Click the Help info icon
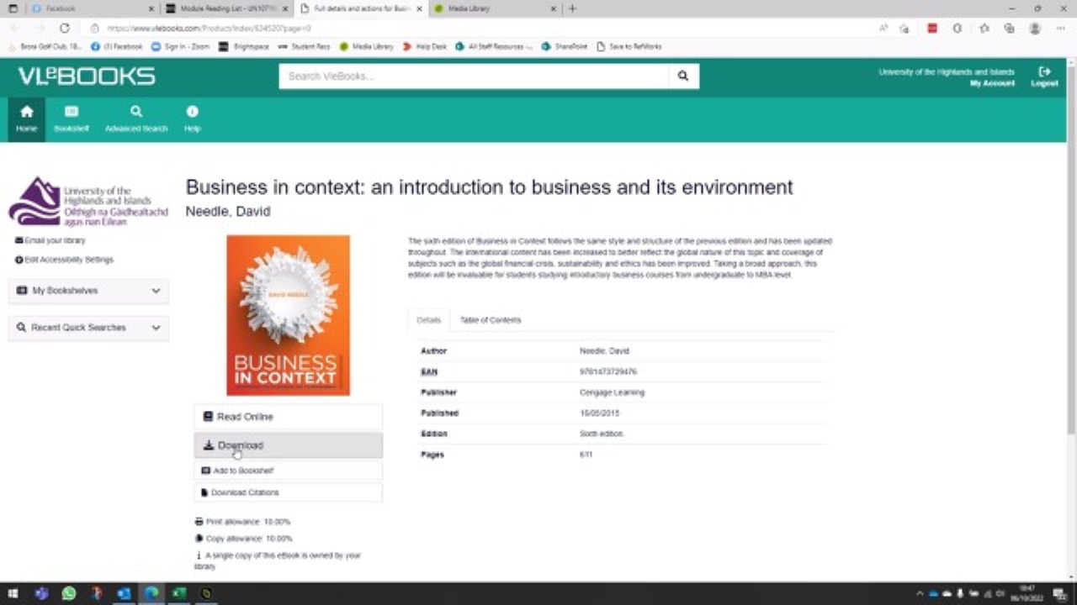 (x=192, y=118)
